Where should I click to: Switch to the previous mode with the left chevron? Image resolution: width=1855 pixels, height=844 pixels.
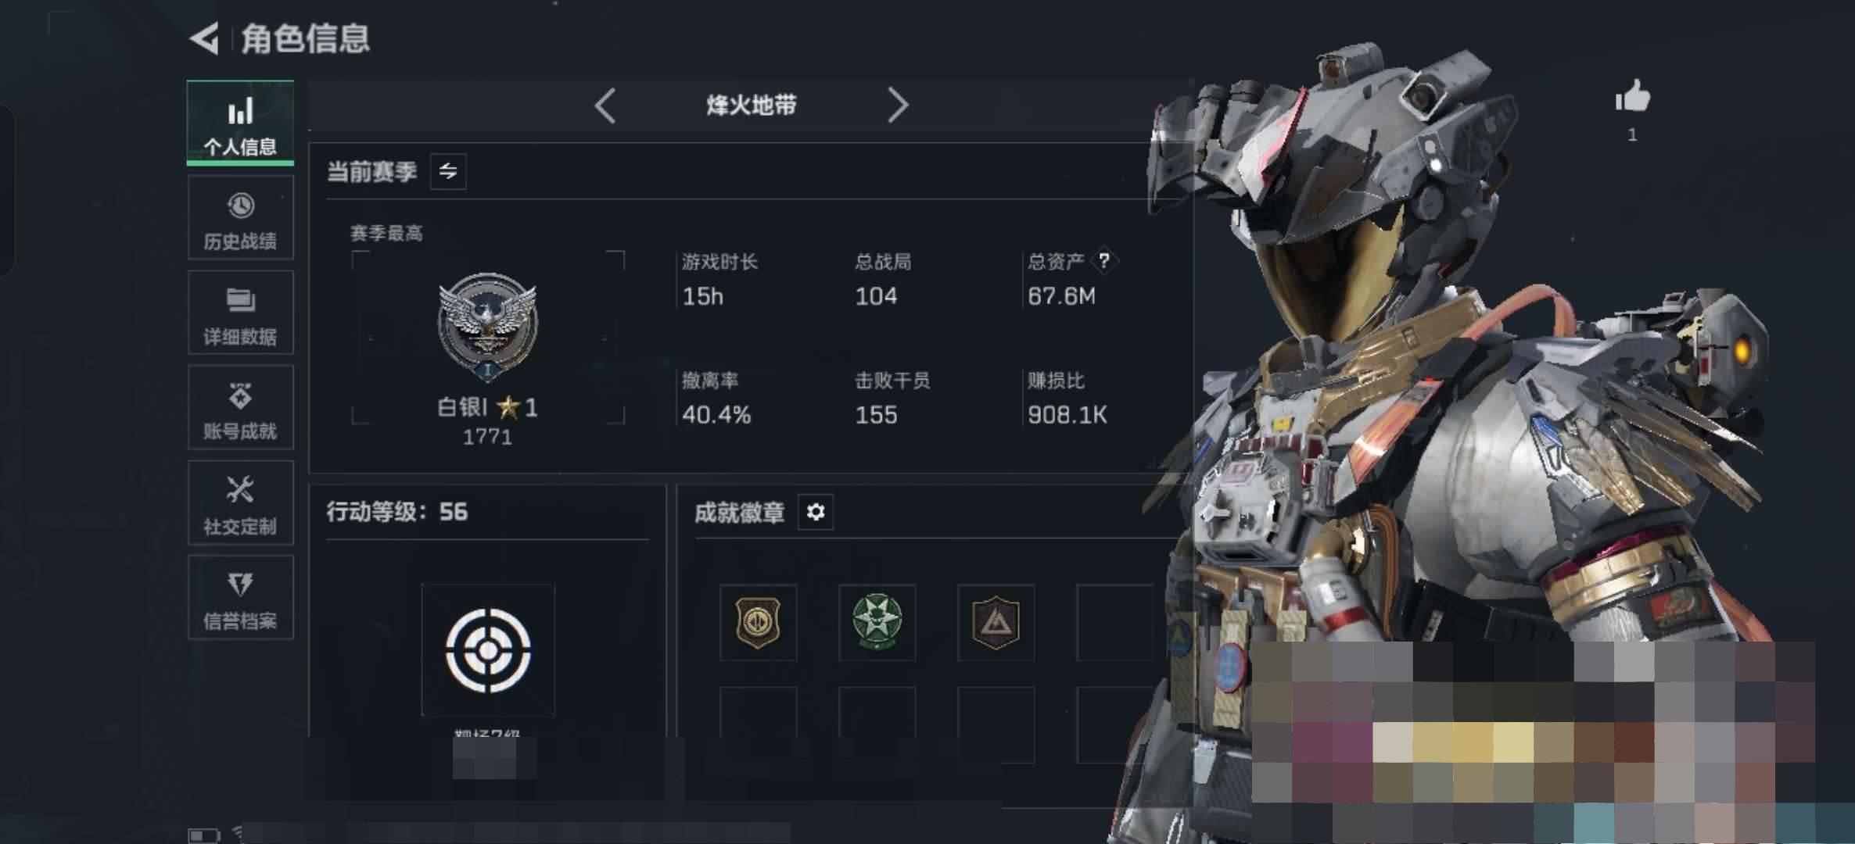point(605,105)
